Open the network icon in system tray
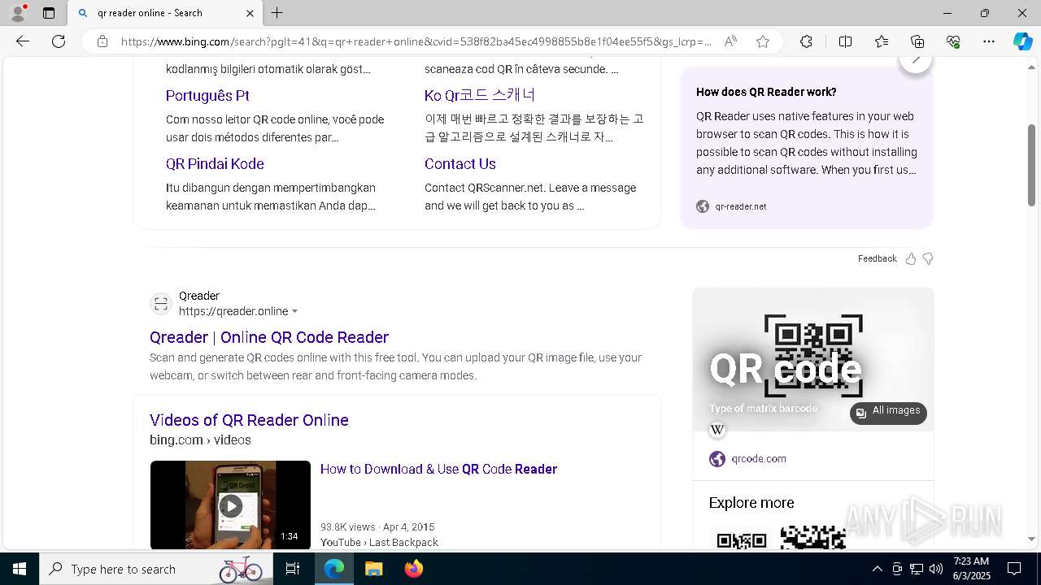 pyautogui.click(x=917, y=569)
